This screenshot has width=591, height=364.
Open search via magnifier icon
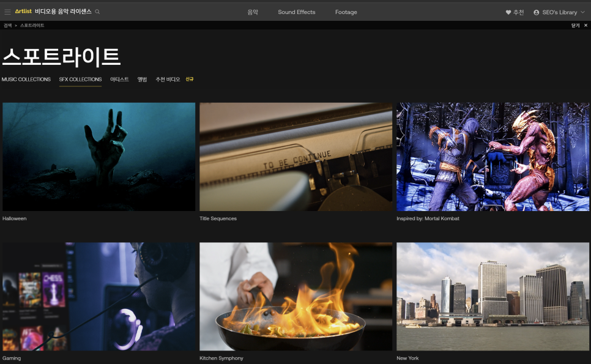tap(97, 12)
